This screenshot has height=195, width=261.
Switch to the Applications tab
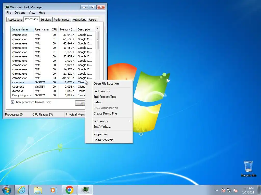15,20
